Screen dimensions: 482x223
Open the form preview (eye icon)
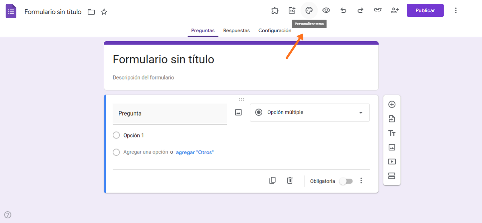(x=326, y=10)
